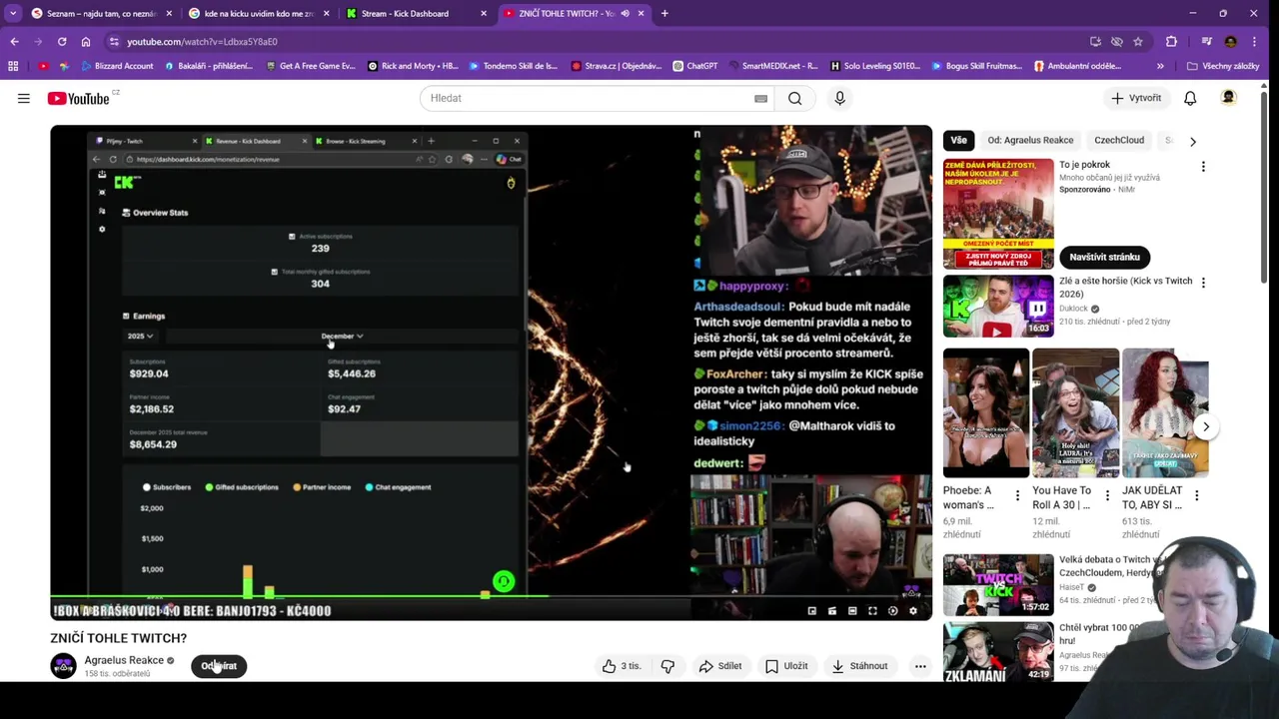This screenshot has height=719, width=1279.
Task: Start a search with the magnifier button
Action: pyautogui.click(x=794, y=98)
